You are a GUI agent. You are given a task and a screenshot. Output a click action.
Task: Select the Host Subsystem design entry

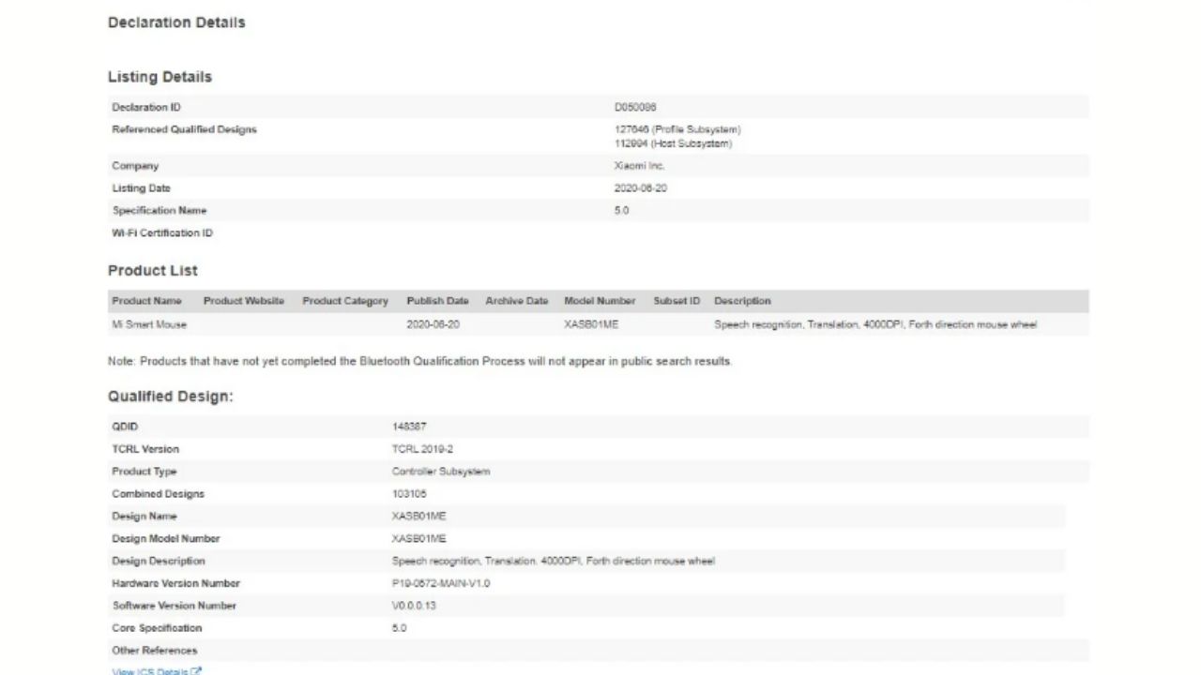tap(673, 143)
